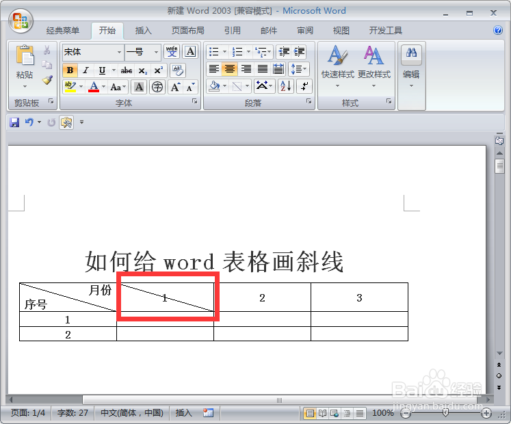Open the font size dropdown 一号

coord(156,52)
